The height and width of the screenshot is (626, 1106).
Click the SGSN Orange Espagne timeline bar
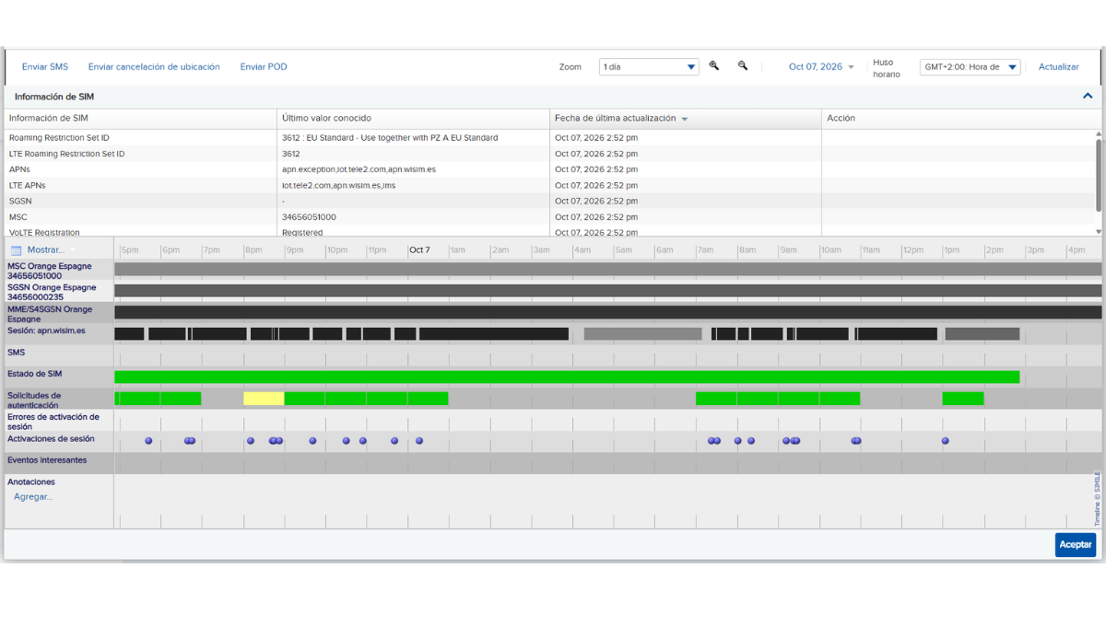click(608, 291)
